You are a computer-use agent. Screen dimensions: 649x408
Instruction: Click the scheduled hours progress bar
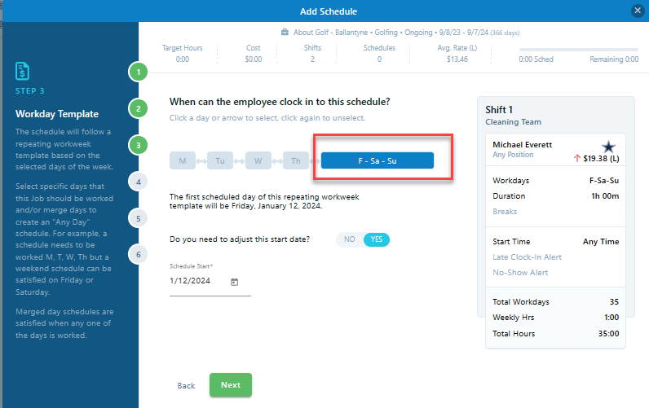(x=579, y=50)
